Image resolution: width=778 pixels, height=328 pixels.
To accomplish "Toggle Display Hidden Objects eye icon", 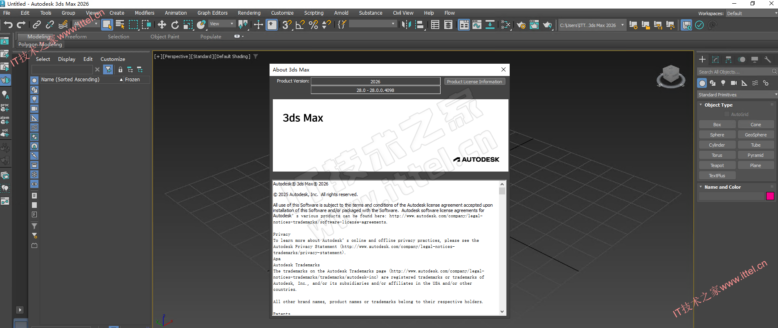I will 34,184.
